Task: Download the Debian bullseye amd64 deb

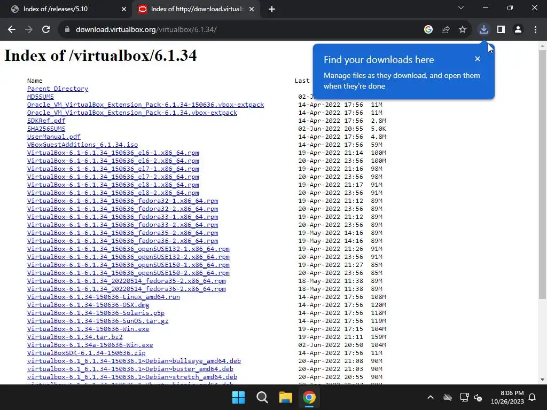Action: click(134, 361)
